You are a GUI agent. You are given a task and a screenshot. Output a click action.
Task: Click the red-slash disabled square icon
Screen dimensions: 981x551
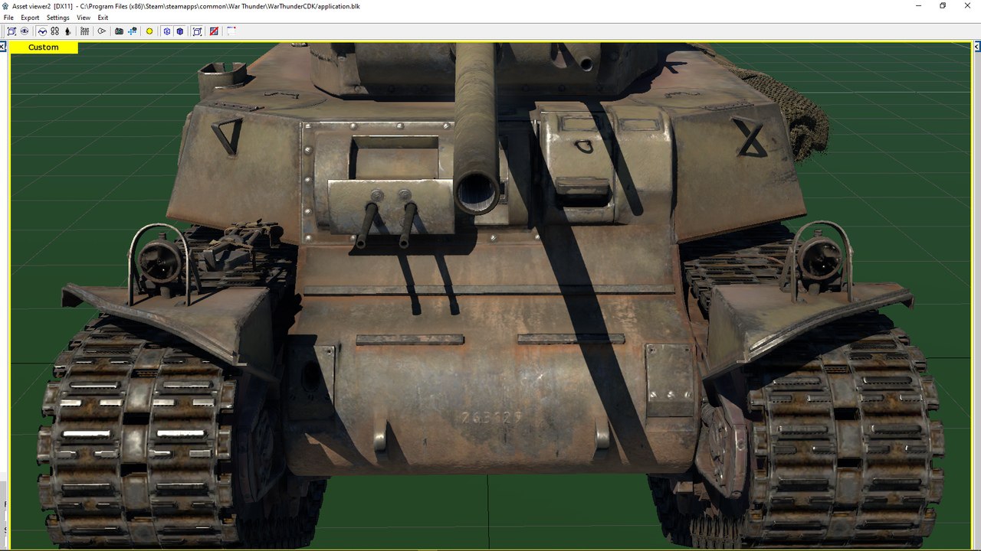[x=214, y=31]
